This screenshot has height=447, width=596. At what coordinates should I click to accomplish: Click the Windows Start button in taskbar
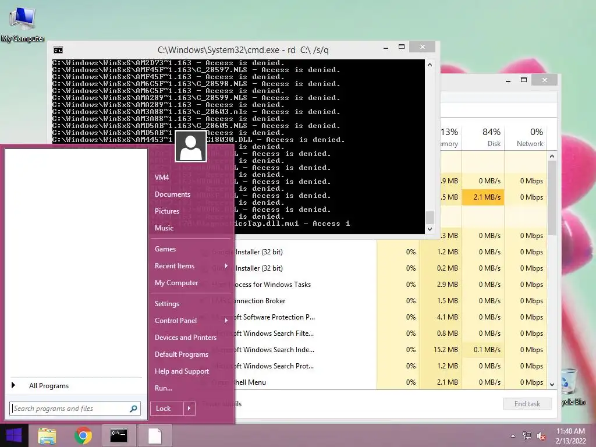click(14, 435)
